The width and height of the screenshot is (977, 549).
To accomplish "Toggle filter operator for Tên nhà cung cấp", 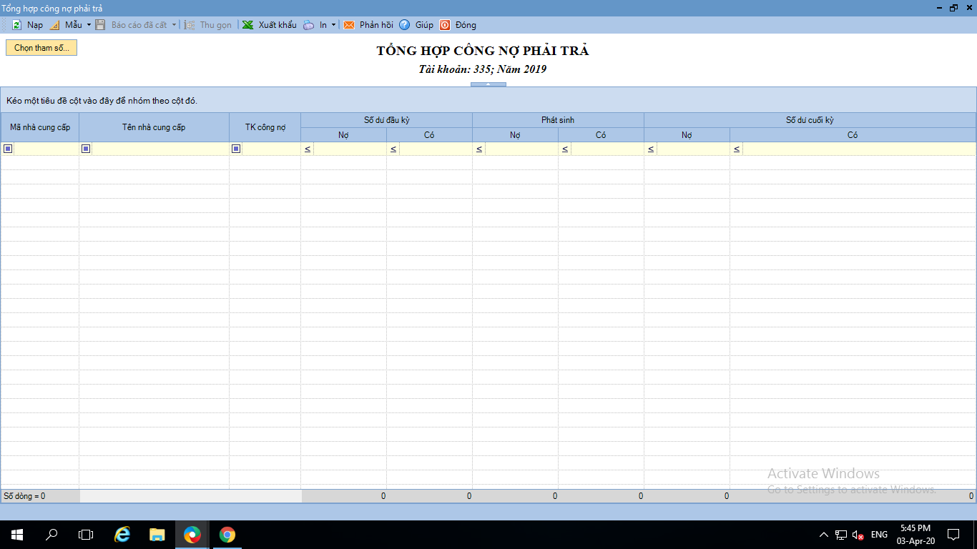I will tap(86, 149).
